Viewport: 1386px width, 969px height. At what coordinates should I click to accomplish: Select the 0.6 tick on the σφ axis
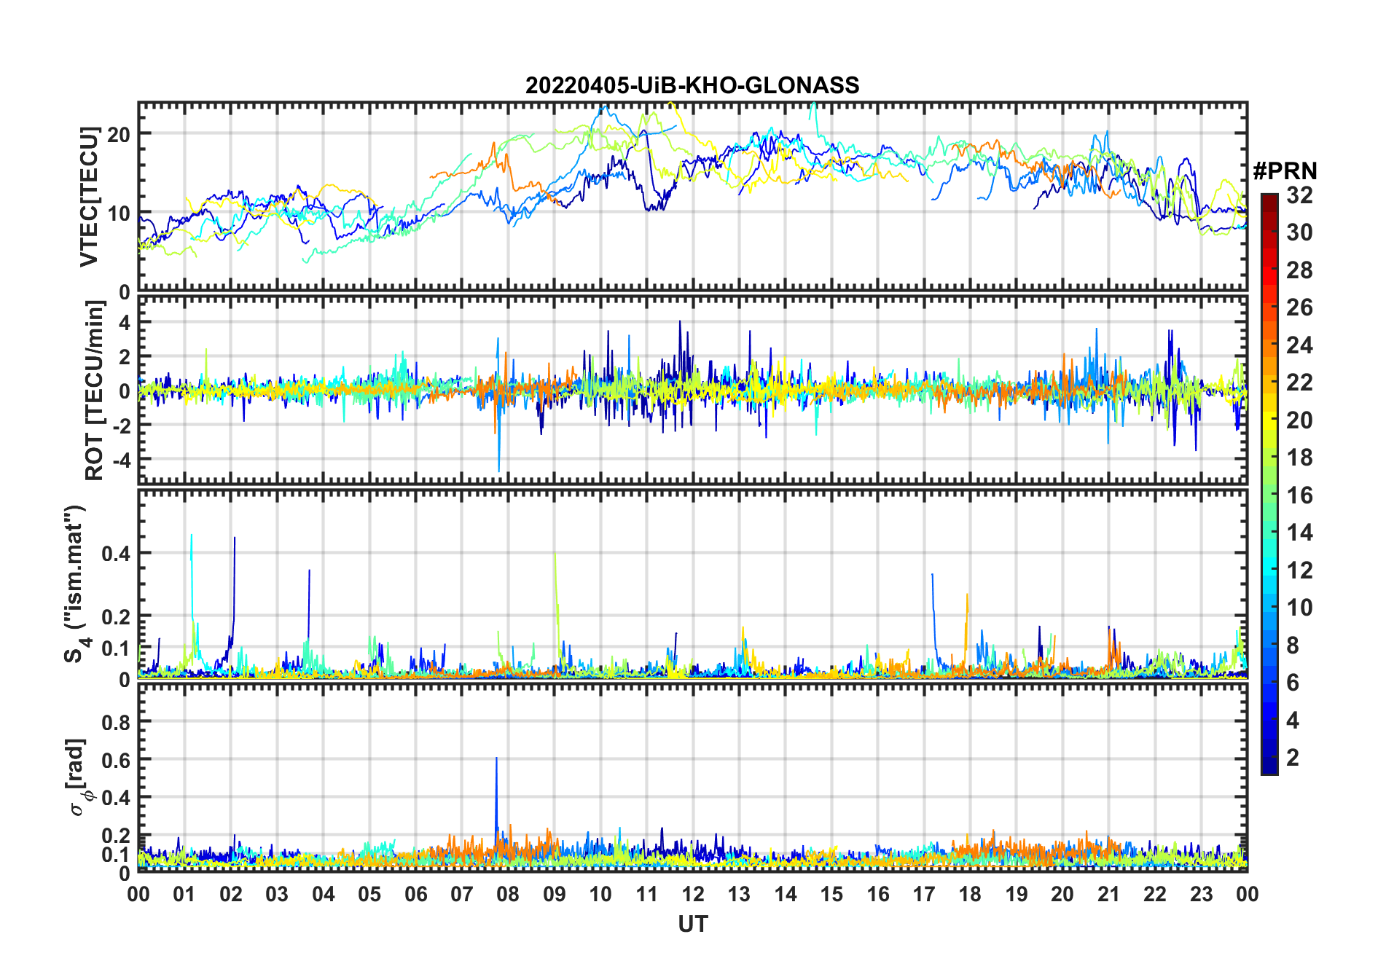[x=116, y=760]
